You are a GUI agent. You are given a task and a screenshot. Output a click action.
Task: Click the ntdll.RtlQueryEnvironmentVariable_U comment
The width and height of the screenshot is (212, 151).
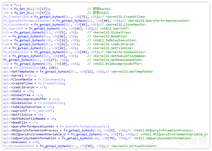tap(174, 134)
